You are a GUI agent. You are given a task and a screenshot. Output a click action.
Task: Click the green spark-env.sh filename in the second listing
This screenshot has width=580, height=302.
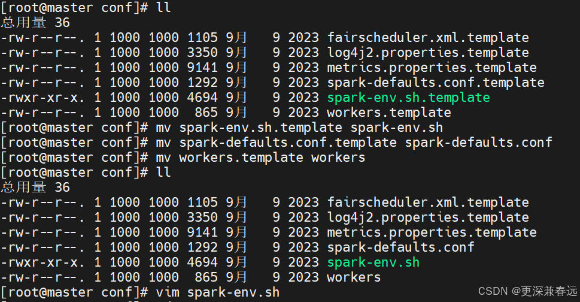tap(373, 262)
